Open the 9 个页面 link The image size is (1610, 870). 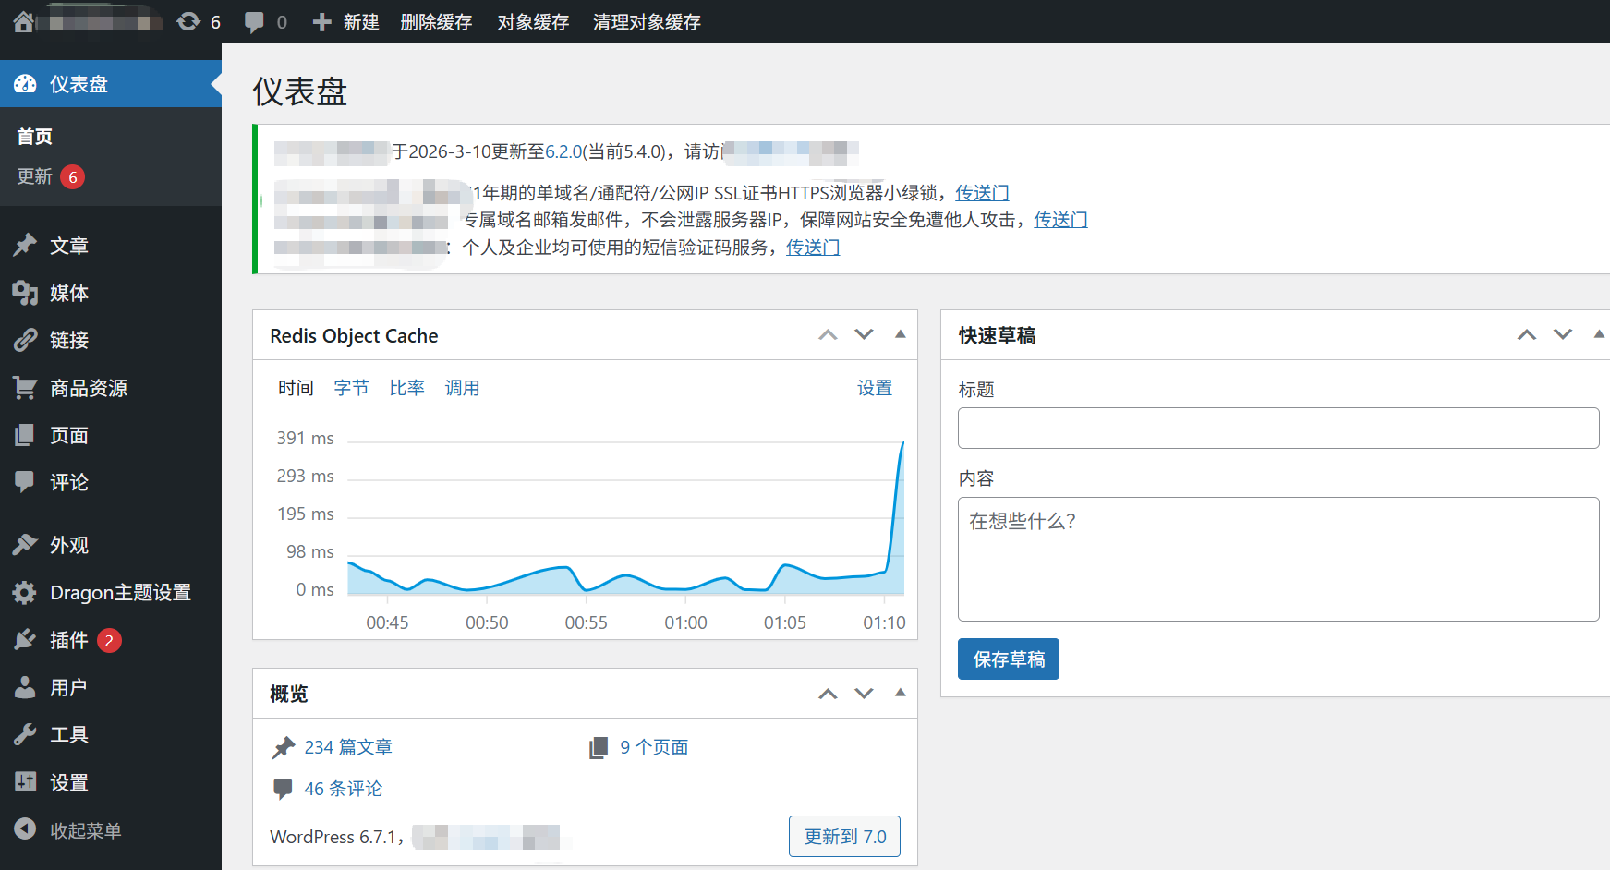click(x=654, y=747)
